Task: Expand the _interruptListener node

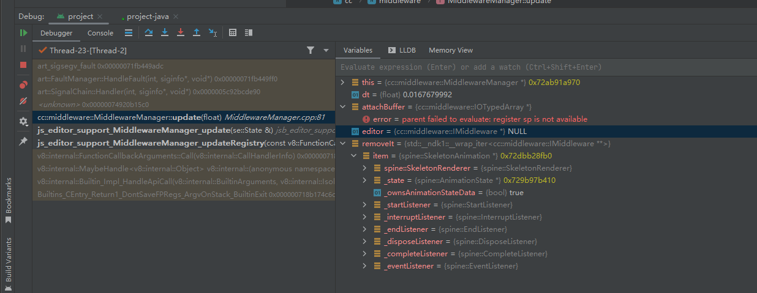Action: (365, 217)
